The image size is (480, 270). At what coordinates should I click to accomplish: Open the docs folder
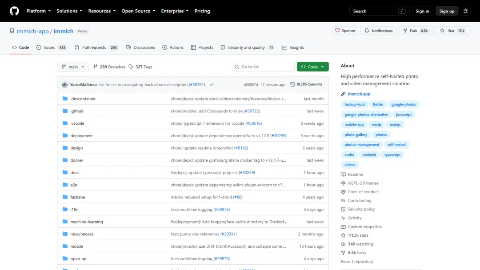(x=75, y=172)
